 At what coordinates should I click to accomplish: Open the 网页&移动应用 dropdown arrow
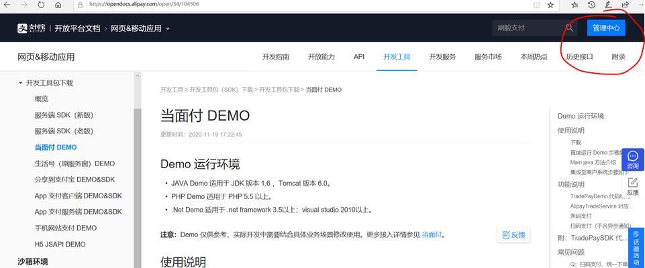point(168,29)
